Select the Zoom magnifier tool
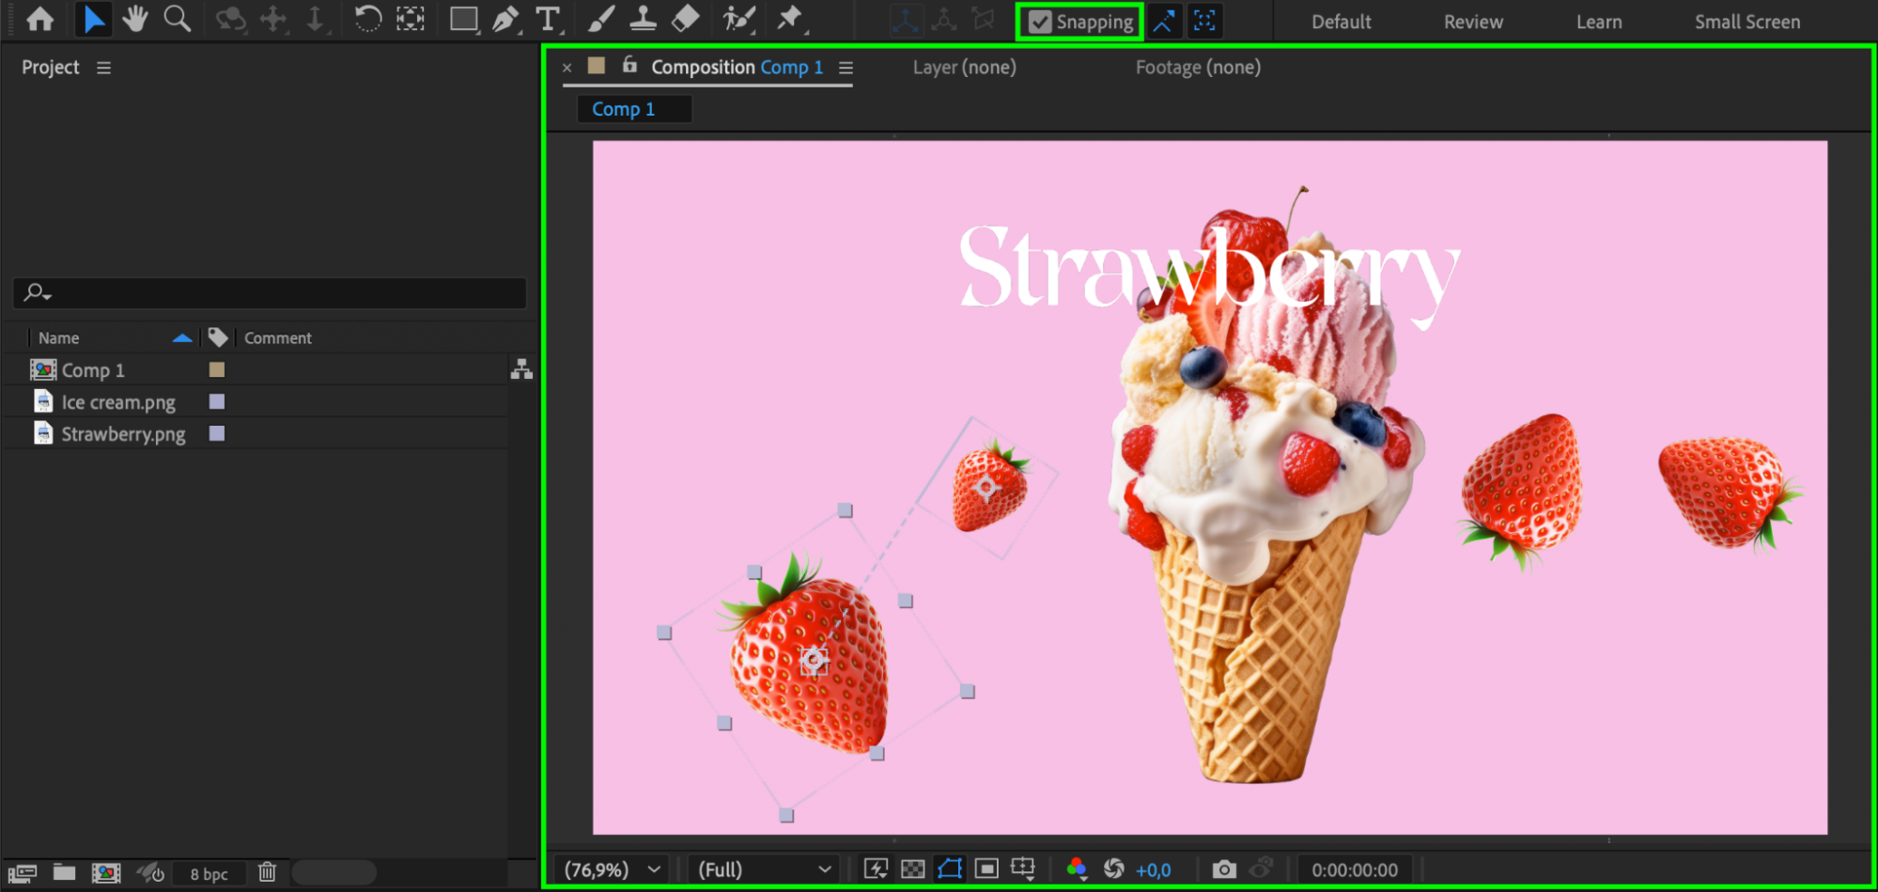This screenshot has width=1878, height=892. pyautogui.click(x=177, y=19)
